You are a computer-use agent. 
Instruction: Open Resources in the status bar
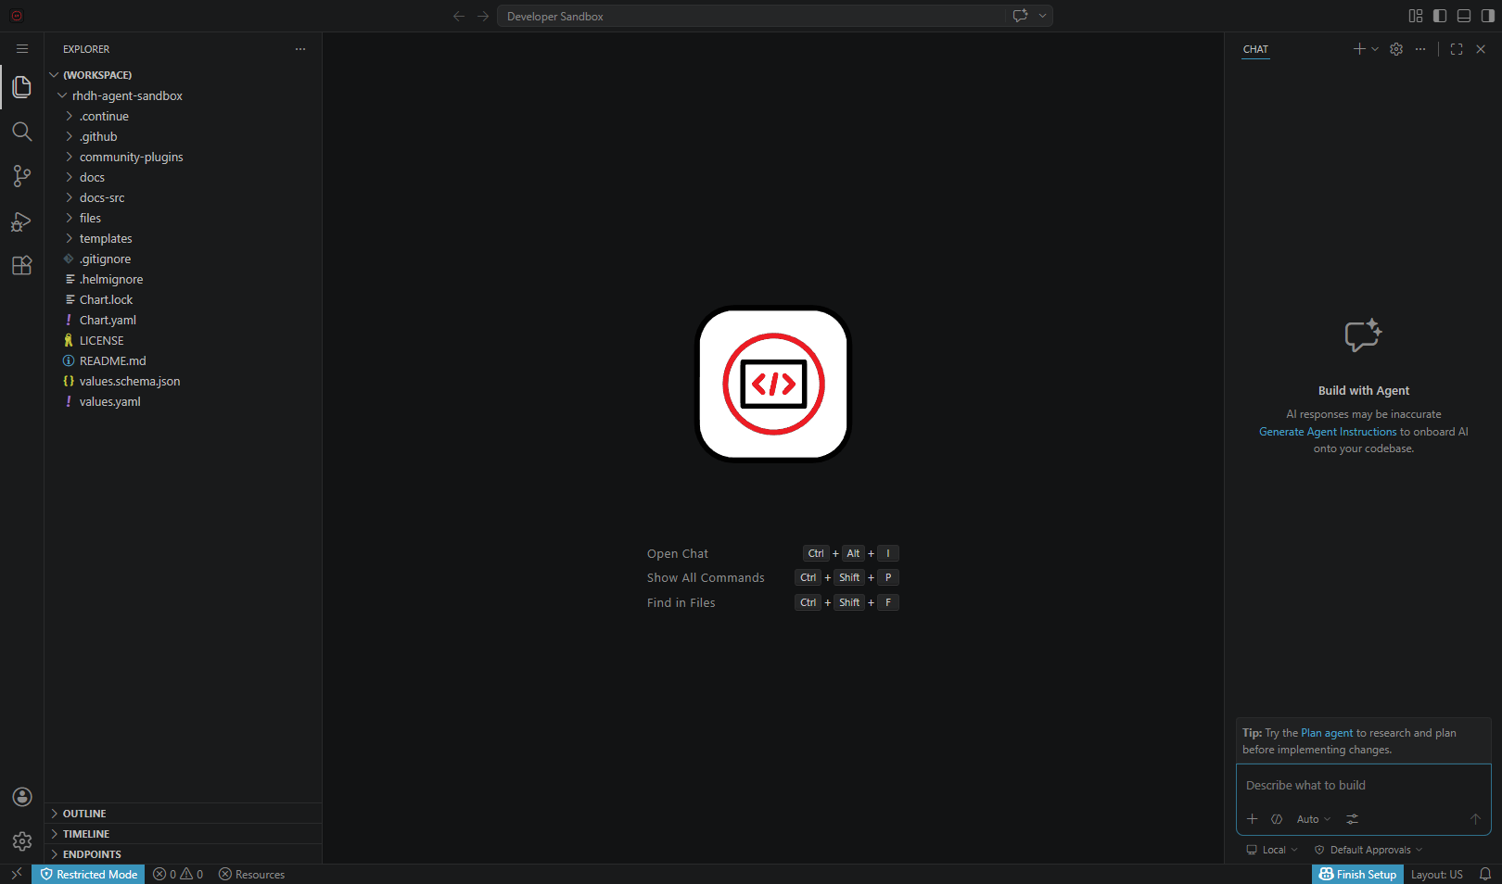[251, 874]
